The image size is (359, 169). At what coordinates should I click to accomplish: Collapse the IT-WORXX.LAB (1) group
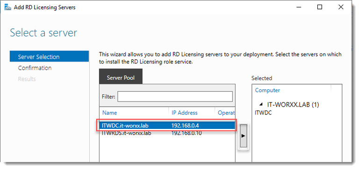tap(261, 105)
